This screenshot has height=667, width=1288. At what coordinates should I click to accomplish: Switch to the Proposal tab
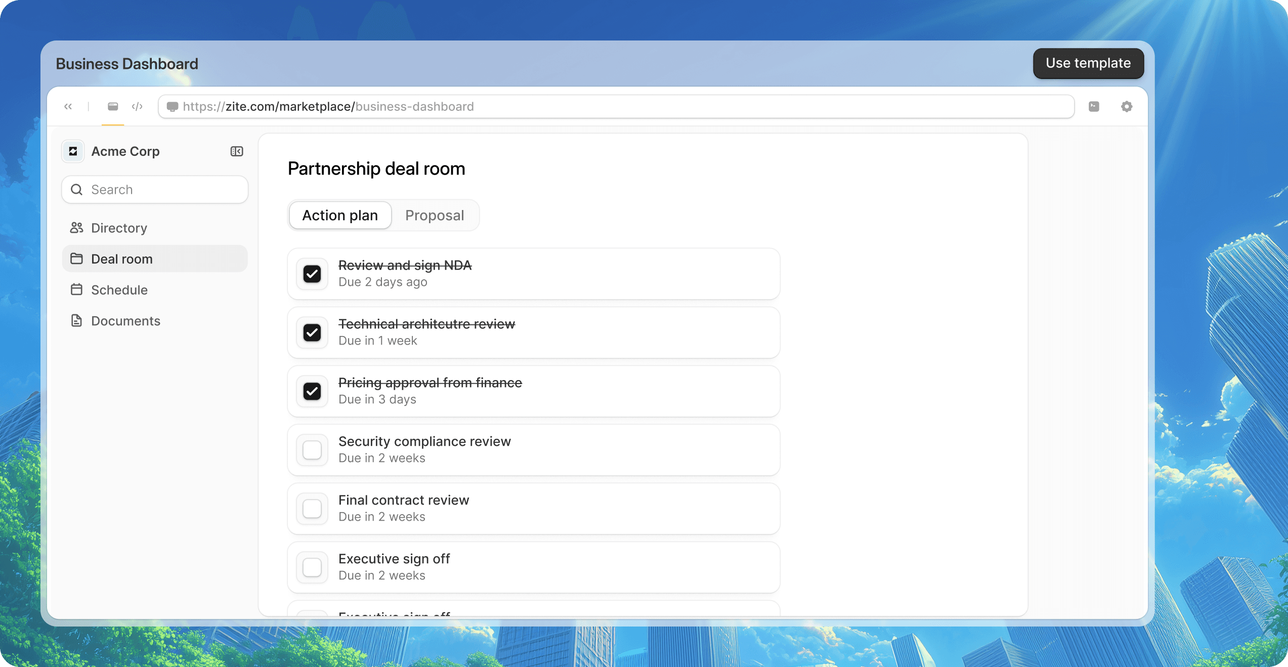tap(435, 215)
